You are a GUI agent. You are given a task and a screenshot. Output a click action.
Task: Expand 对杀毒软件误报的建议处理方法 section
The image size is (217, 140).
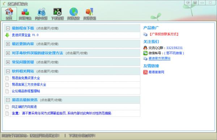[8, 53]
